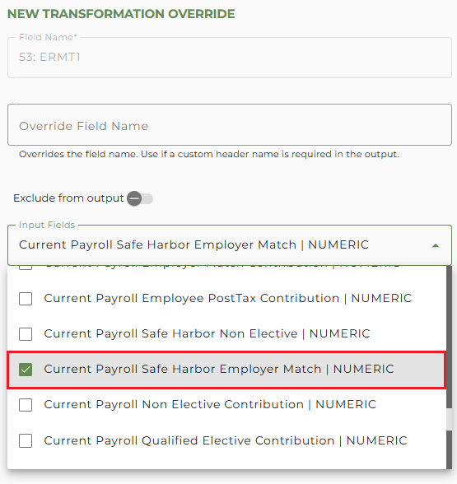Click the disabled Field Name 53: ERMT1 field
Viewport: 457px width, 484px height.
click(x=230, y=58)
